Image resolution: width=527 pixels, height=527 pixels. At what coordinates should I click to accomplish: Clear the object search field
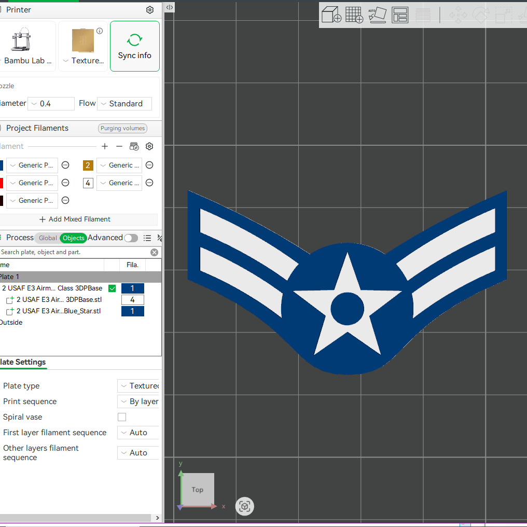[x=154, y=253]
